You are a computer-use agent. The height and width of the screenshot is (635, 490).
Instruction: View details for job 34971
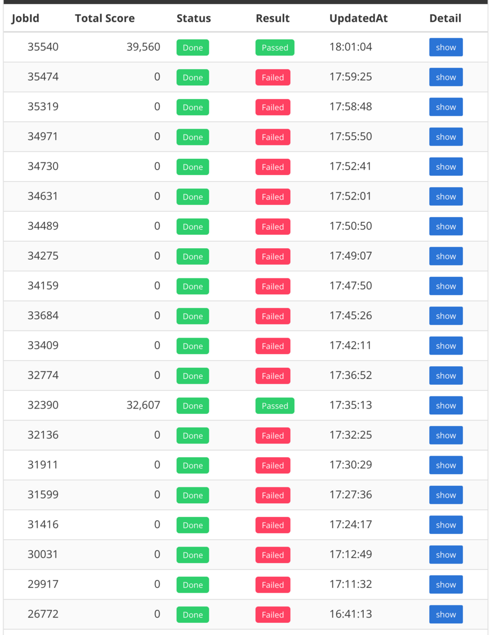coord(446,137)
